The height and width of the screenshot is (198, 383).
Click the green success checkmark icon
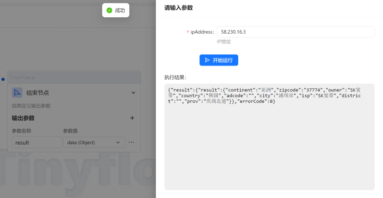(x=109, y=10)
